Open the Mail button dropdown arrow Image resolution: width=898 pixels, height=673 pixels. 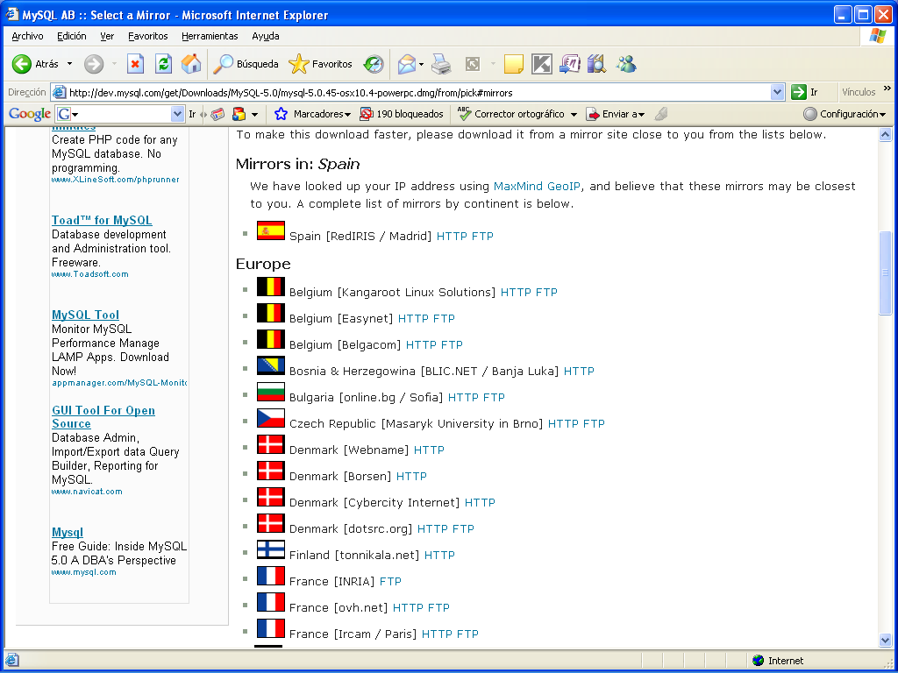point(421,64)
